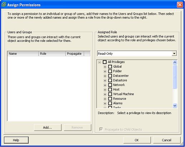This screenshot has width=185, height=147.
Task: Open Help for this dialog
Action: 16,140
